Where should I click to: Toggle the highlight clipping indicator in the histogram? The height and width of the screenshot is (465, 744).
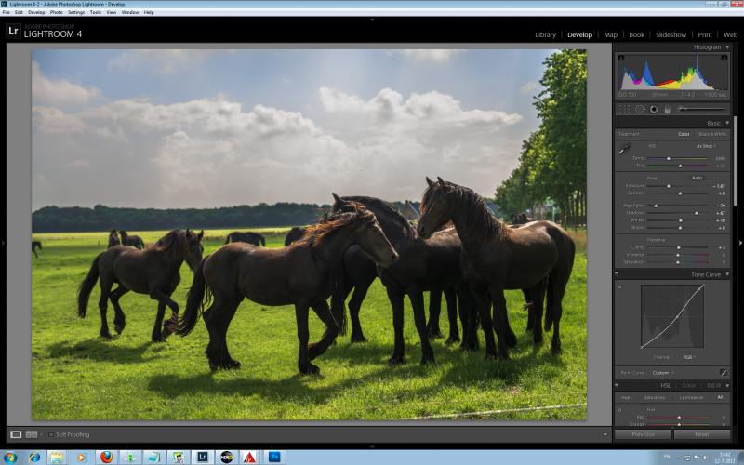[724, 58]
